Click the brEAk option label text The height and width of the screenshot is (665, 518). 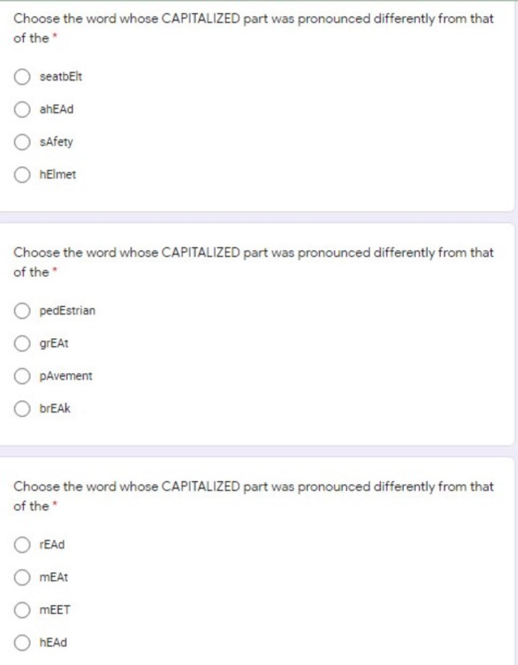tap(55, 408)
